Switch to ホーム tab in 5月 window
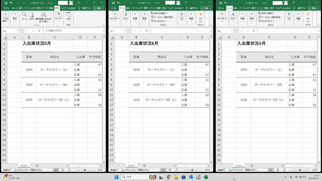This screenshot has width=322, height=181. coord(14,8)
